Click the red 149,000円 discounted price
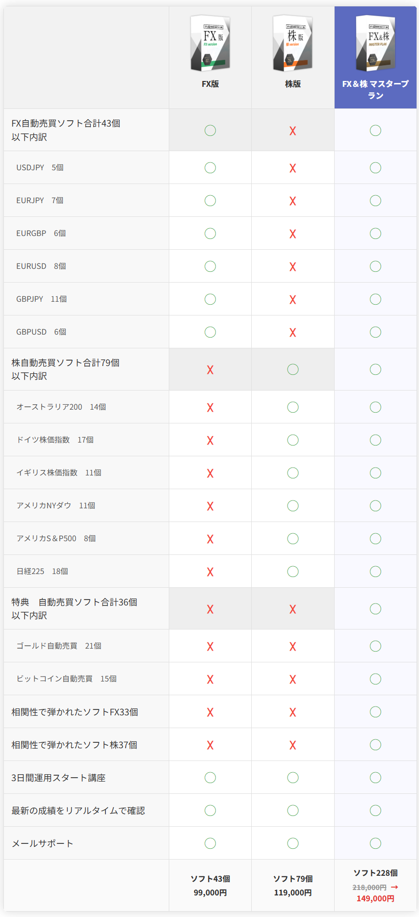This screenshot has height=917, width=419. pyautogui.click(x=375, y=898)
